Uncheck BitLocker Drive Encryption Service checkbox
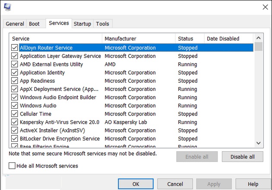This screenshot has width=272, height=190. point(14,139)
